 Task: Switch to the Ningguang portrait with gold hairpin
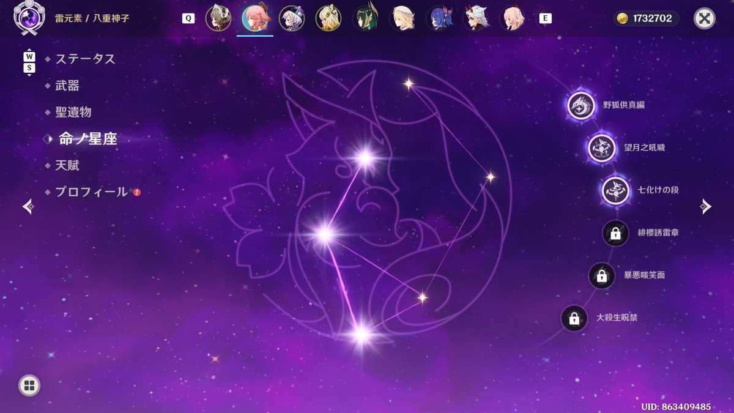(328, 18)
